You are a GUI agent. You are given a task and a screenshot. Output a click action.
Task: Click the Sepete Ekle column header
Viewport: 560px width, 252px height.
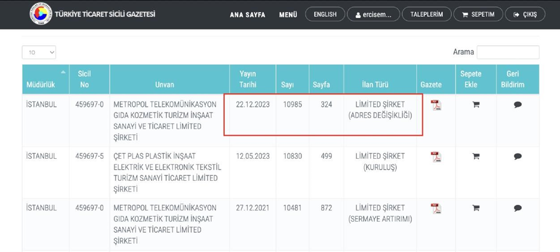click(476, 79)
